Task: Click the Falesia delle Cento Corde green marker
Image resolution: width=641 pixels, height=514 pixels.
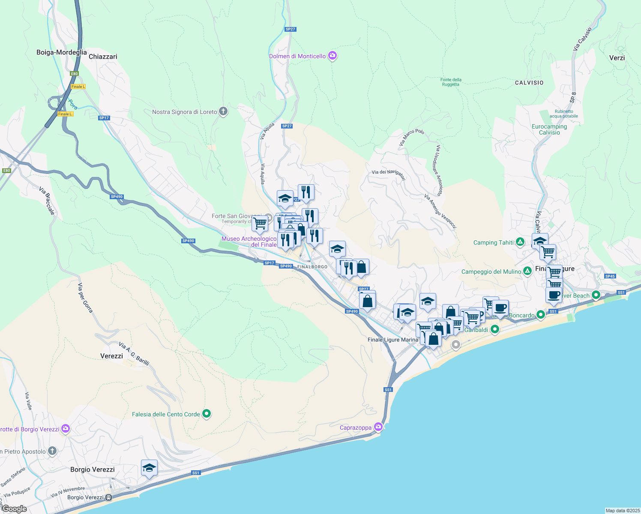Action: [x=207, y=414]
